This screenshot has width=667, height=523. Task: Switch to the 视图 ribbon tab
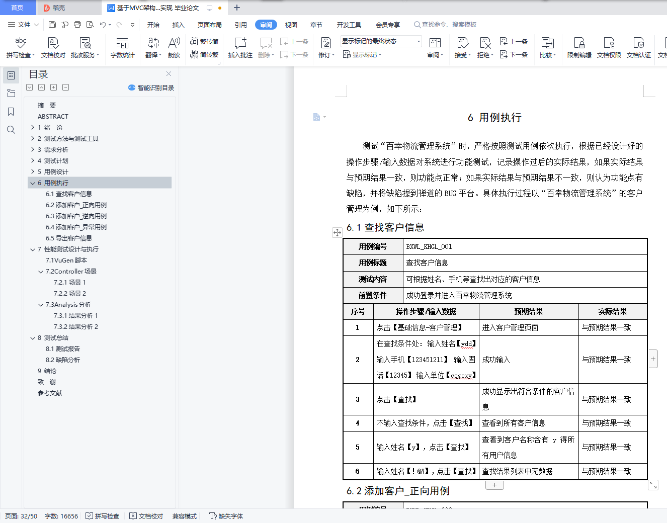tap(291, 25)
